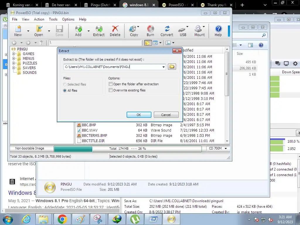
Task: Click the folders view toggle icon under the toolbar
Action: coord(148,43)
